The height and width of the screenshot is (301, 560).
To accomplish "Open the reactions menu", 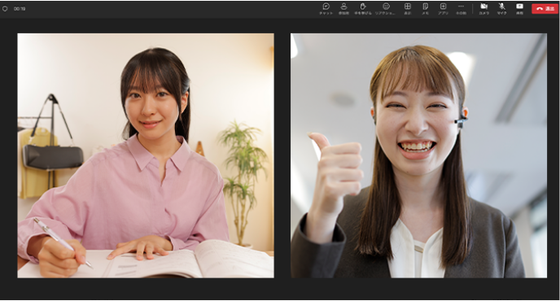I will [x=386, y=9].
